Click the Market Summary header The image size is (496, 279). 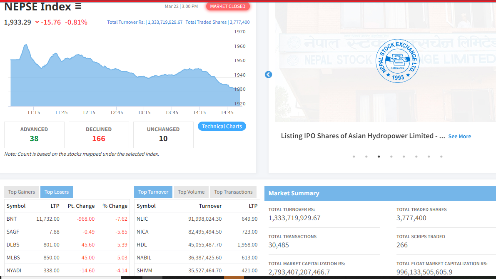(x=380, y=193)
